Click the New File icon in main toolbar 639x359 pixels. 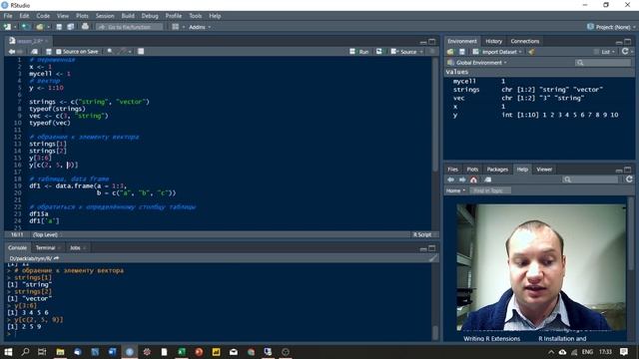7,27
